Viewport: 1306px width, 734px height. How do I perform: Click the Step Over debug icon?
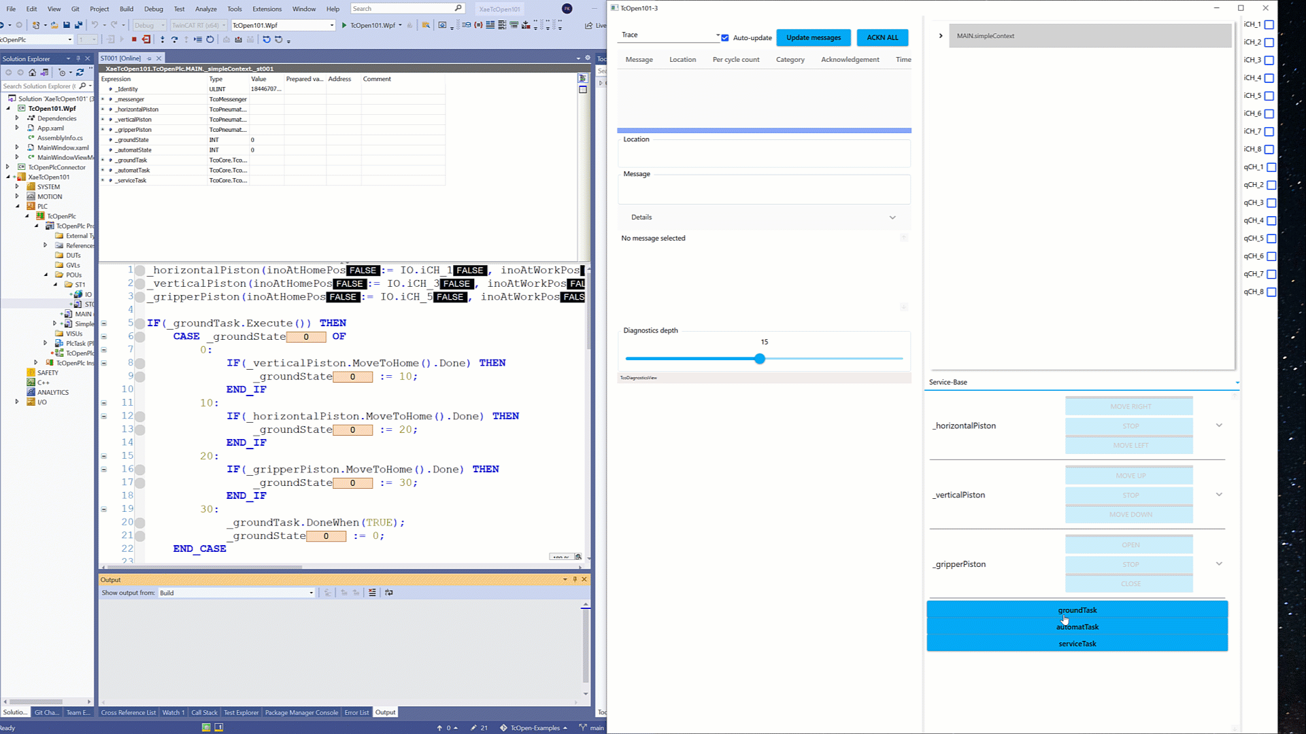pos(175,39)
